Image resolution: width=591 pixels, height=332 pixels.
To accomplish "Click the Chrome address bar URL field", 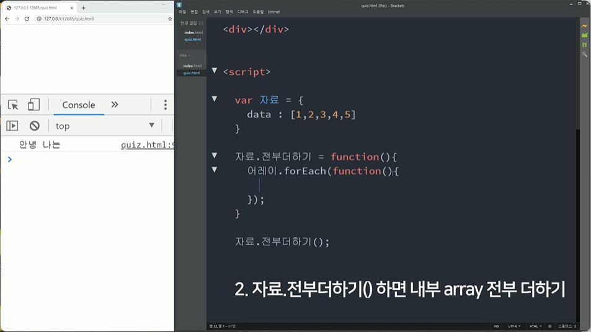I will pyautogui.click(x=104, y=19).
